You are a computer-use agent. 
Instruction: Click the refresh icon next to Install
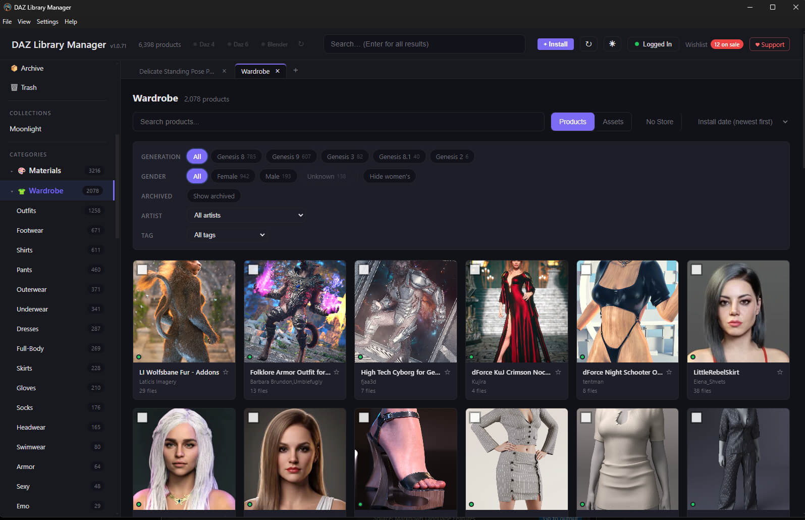pyautogui.click(x=588, y=44)
